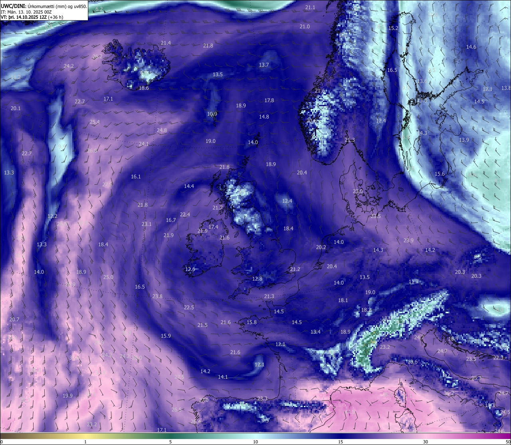Click the 15.9 value in the Bay of Biscay area
The image size is (511, 445).
(x=166, y=336)
